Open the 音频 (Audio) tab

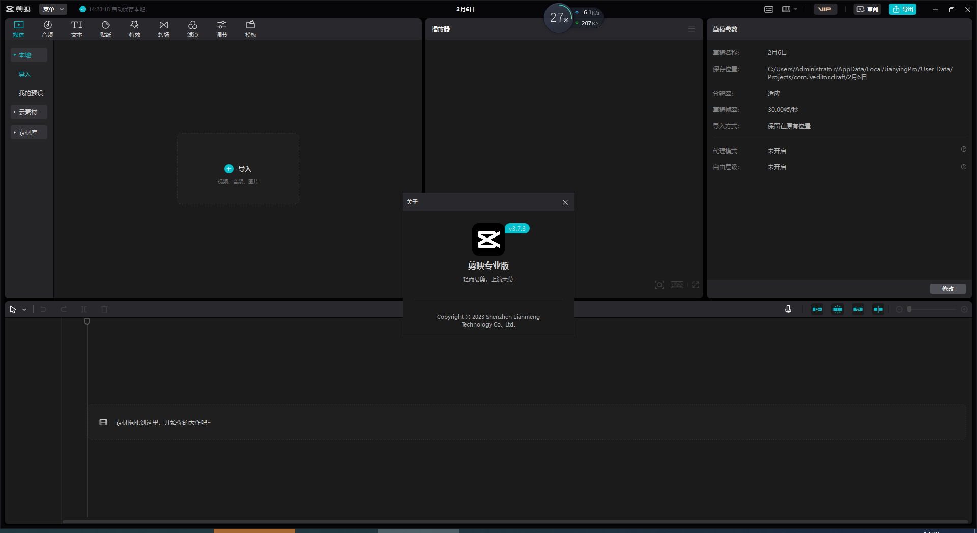click(x=47, y=29)
